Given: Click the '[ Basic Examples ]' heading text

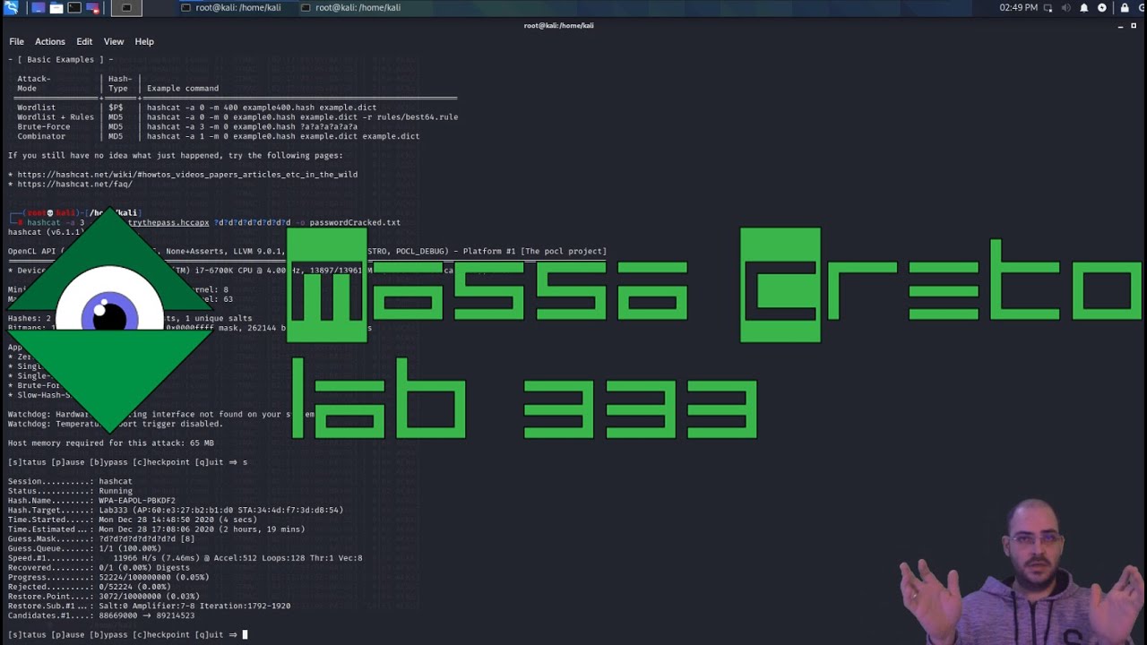Looking at the screenshot, I should [61, 60].
